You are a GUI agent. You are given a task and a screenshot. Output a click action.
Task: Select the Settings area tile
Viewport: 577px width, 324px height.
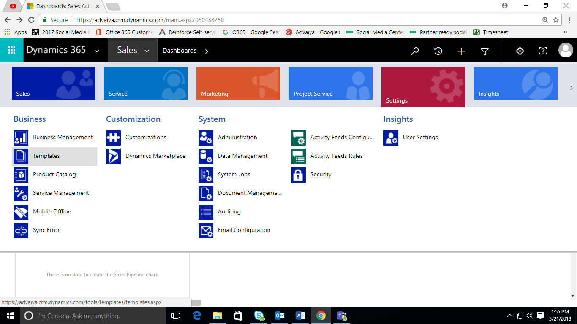click(423, 87)
